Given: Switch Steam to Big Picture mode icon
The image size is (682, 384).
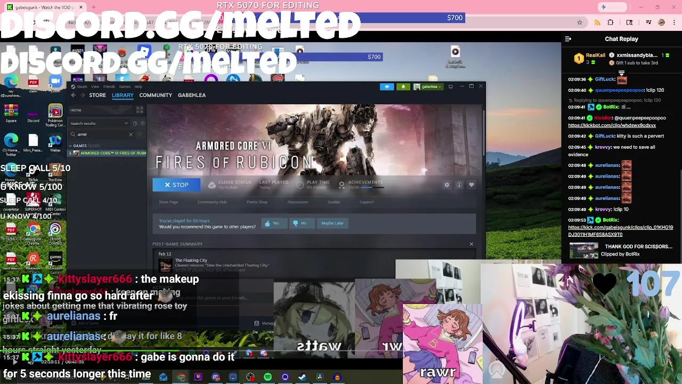Looking at the screenshot, I should [x=450, y=86].
